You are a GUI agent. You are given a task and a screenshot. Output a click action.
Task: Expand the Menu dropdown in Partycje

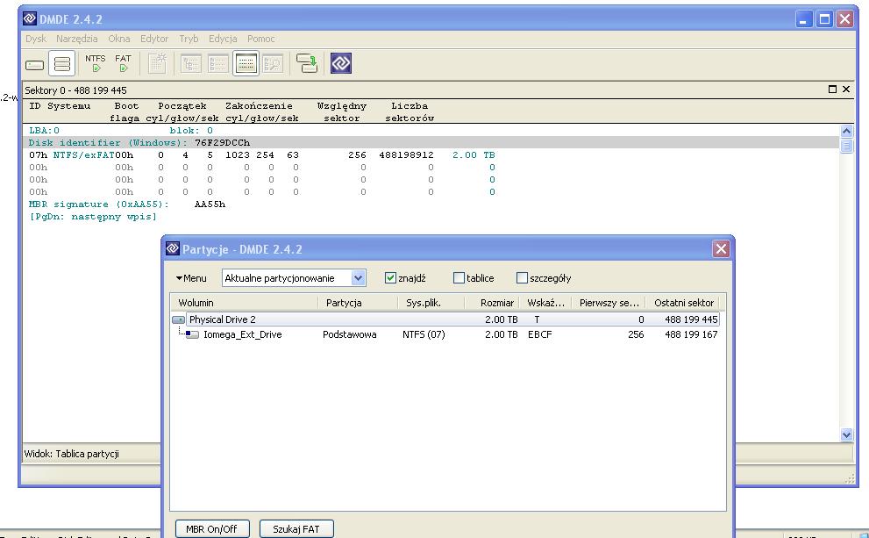coord(191,278)
